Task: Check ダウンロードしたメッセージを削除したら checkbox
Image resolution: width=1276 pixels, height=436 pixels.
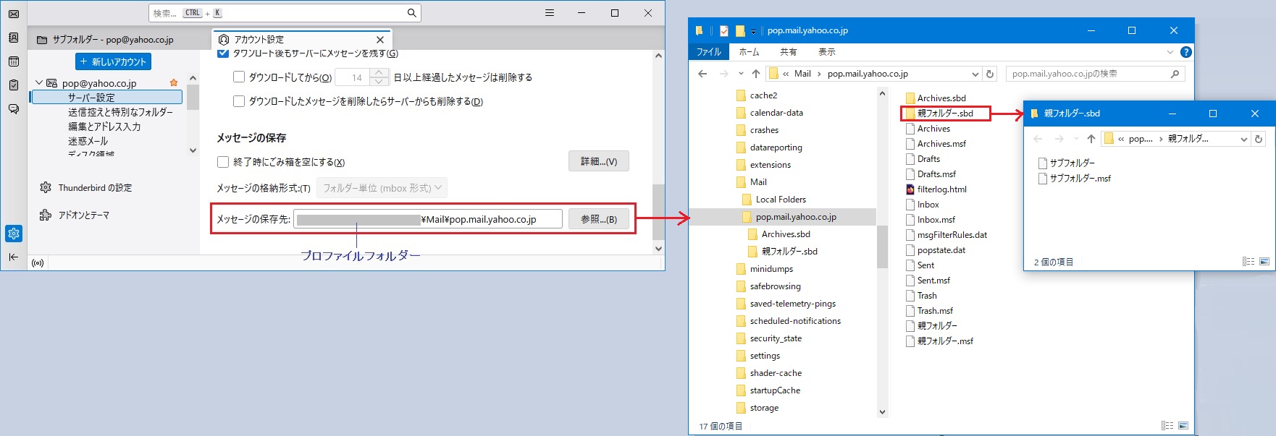Action: point(239,101)
